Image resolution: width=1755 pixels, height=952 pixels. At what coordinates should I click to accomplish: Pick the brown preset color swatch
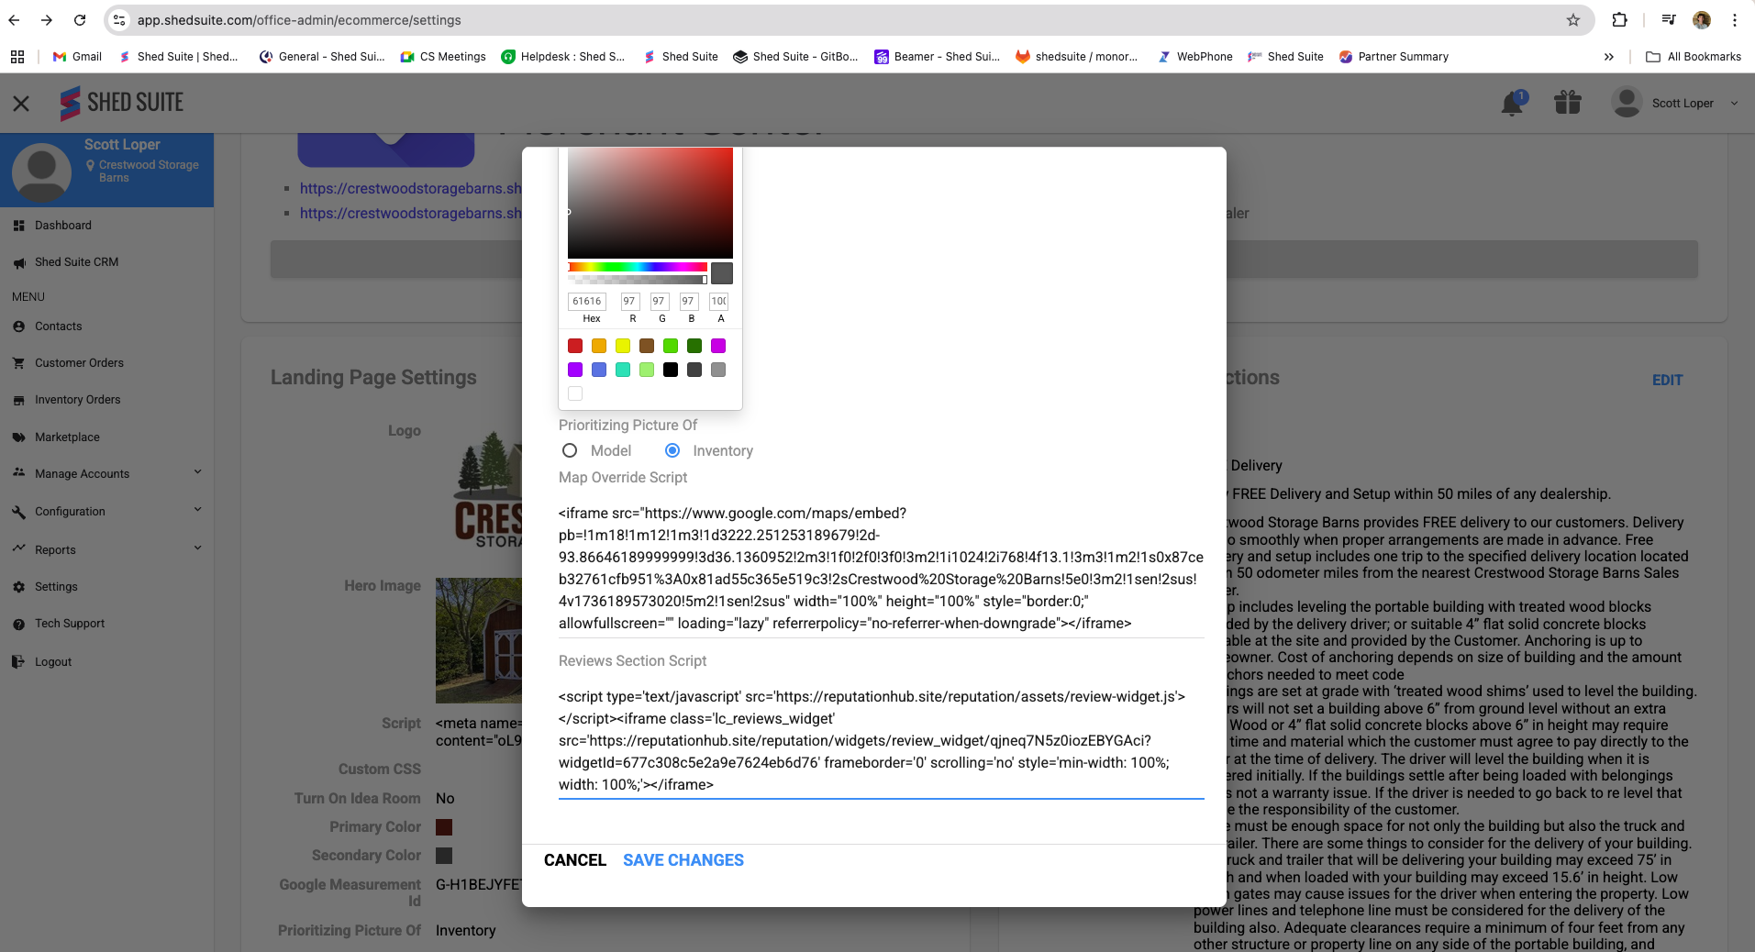(x=647, y=346)
